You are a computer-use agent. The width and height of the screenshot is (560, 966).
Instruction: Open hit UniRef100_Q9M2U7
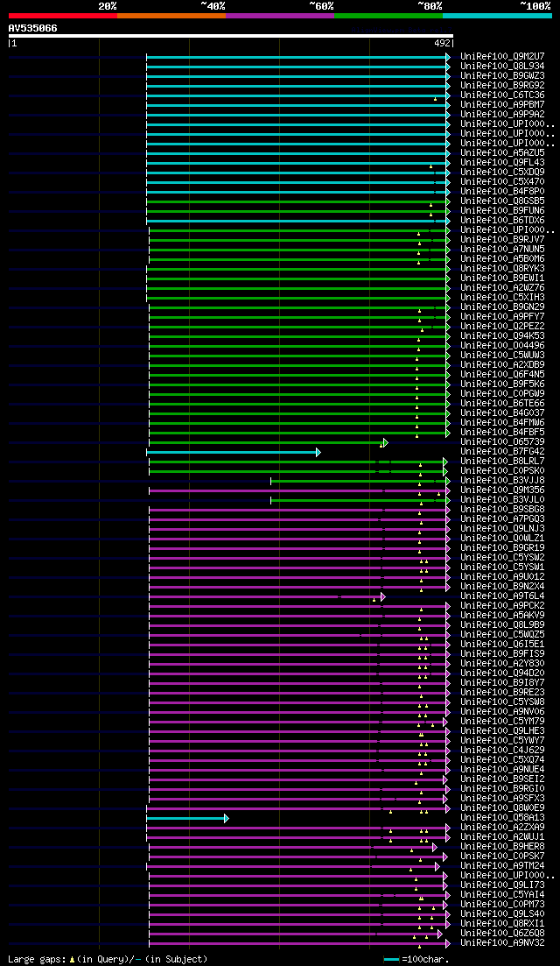point(502,57)
